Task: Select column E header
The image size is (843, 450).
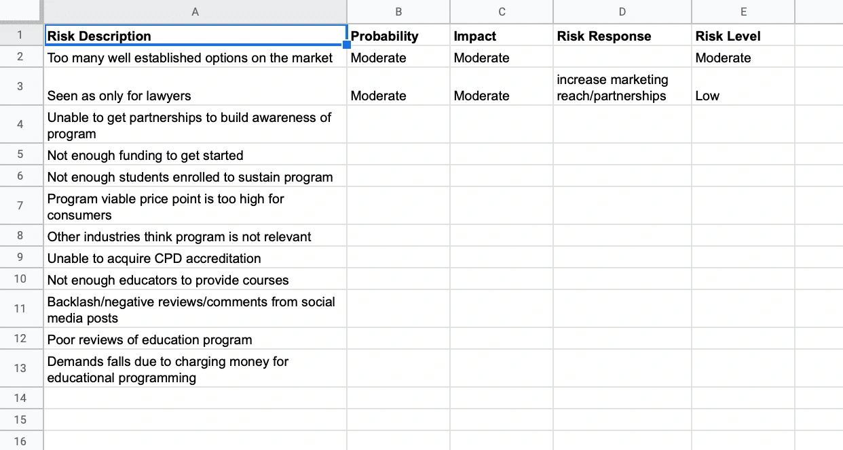Action: pyautogui.click(x=743, y=12)
